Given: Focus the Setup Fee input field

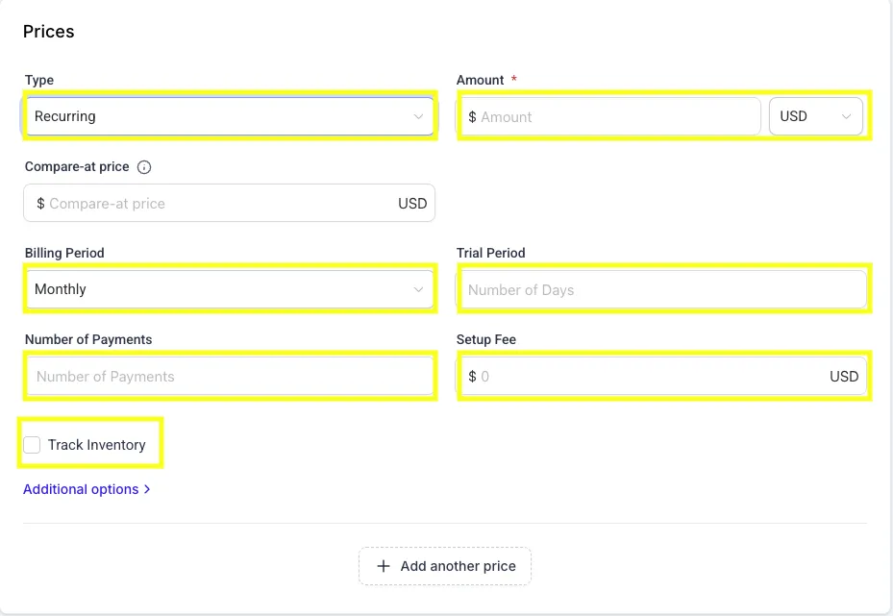Looking at the screenshot, I should [654, 377].
